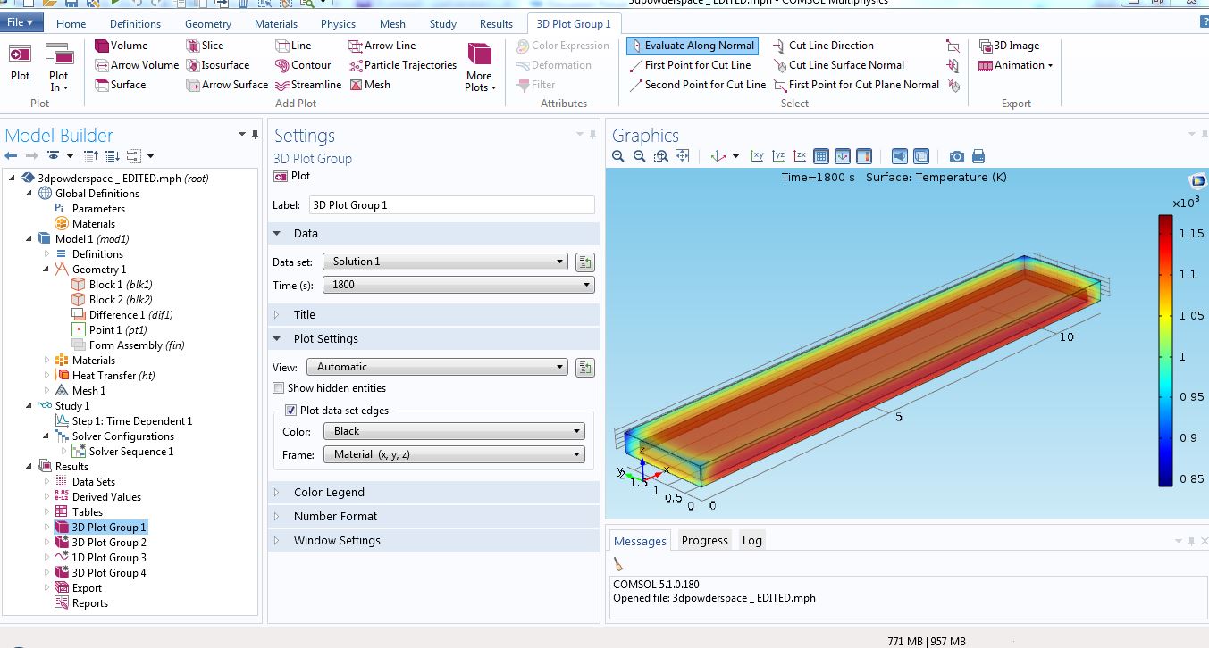Toggle the grid display in Graphics toolbar

coord(821,156)
